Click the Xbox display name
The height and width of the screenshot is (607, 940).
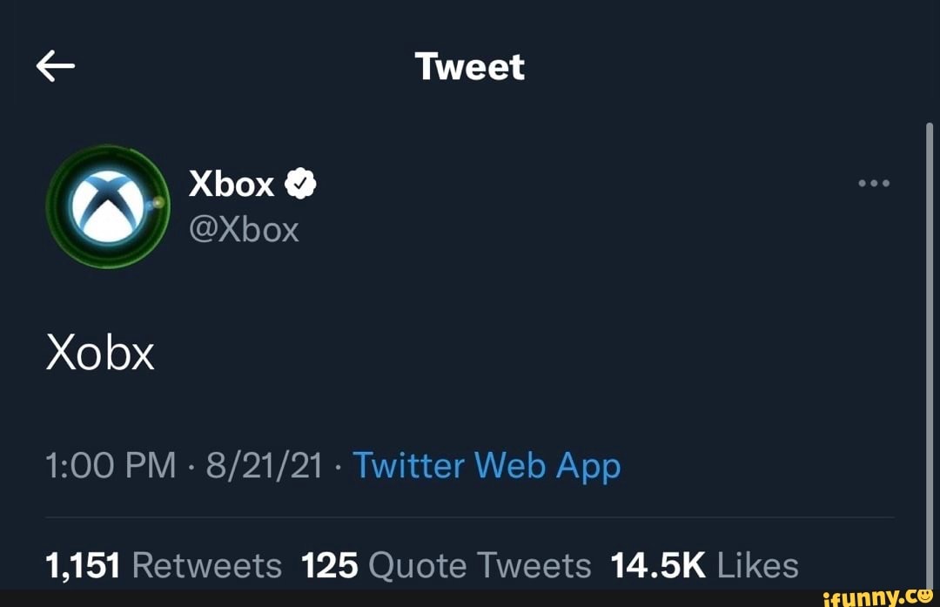click(x=232, y=183)
